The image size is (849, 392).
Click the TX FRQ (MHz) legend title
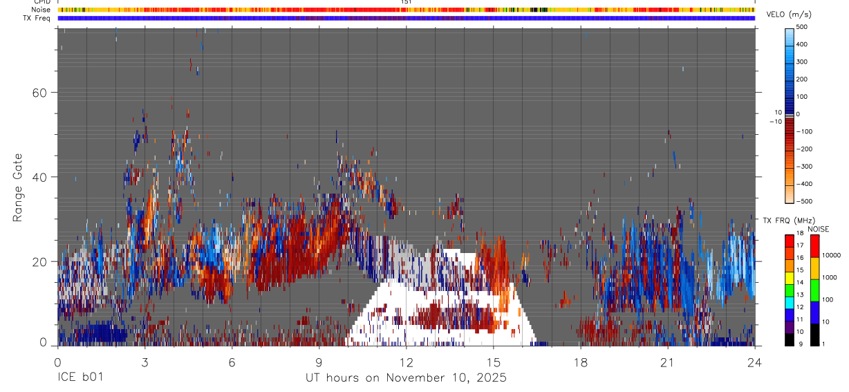pyautogui.click(x=788, y=221)
